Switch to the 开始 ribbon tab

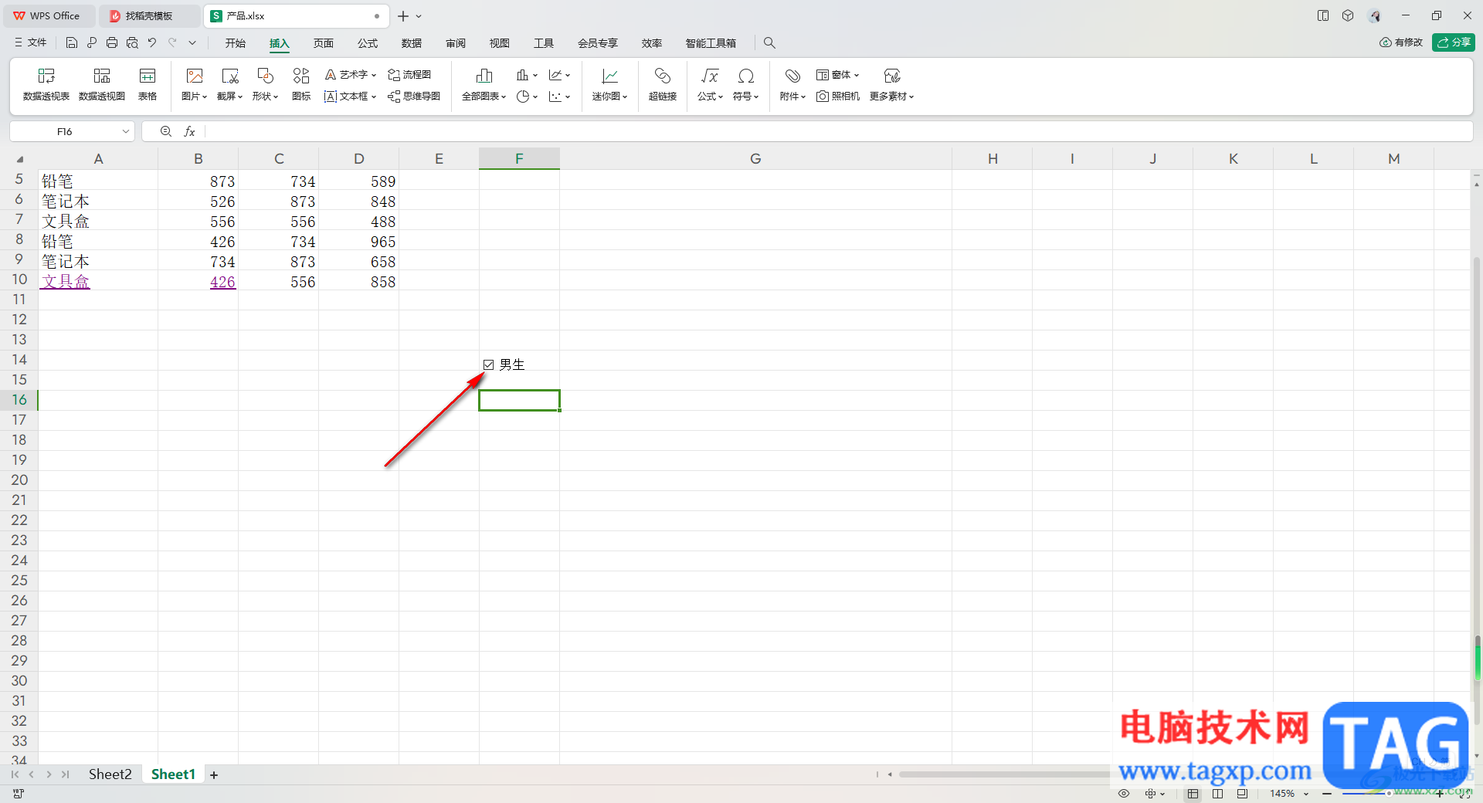tap(236, 43)
